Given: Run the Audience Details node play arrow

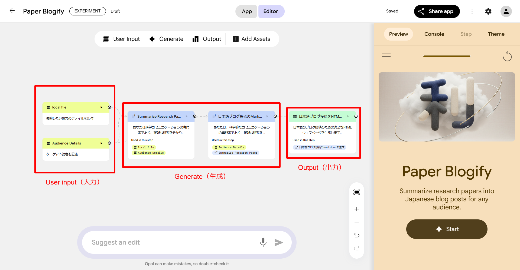Looking at the screenshot, I should click(x=102, y=143).
